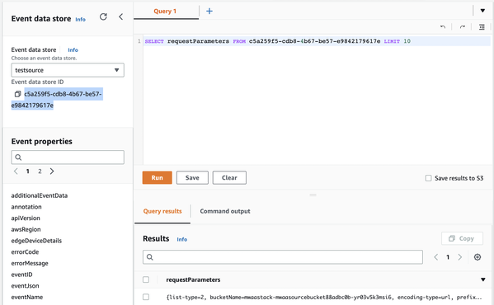Select the eventID property
Image resolution: width=494 pixels, height=305 pixels.
[21, 274]
